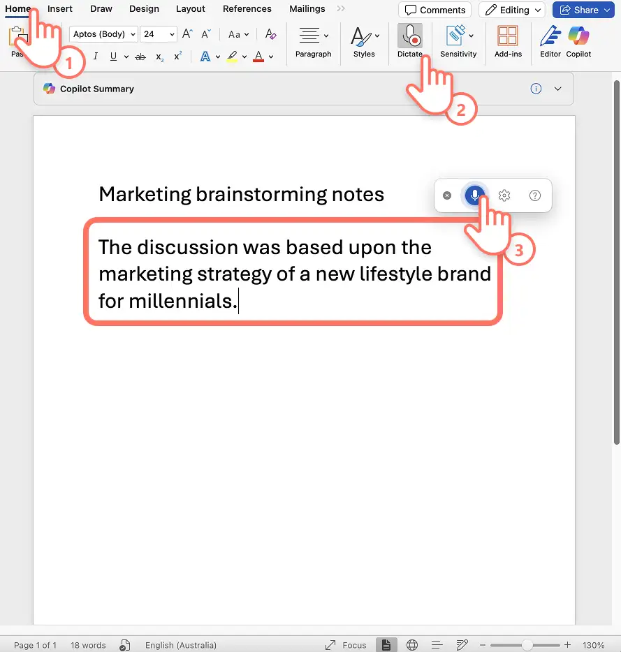Expand the Copilot Summary panel
Viewport: 621px width, 652px height.
point(557,89)
